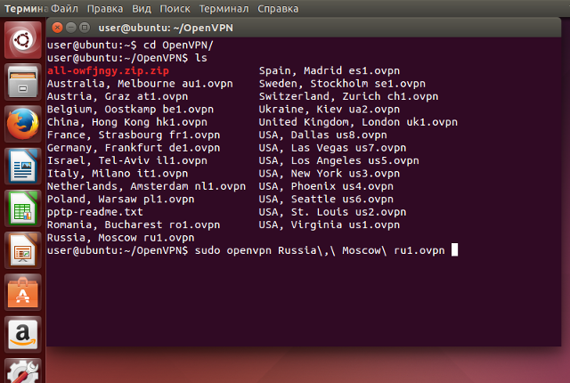Screen dimensions: 570x383
Task: Click 'France, Strasbourg fr1.ovpn' entry
Action: pyautogui.click(x=134, y=134)
